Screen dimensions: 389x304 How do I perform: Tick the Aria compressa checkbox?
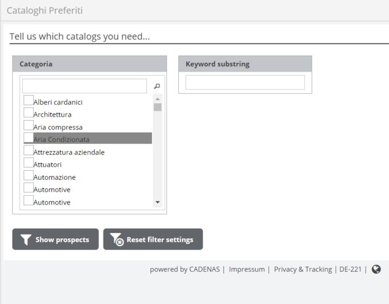click(x=28, y=126)
